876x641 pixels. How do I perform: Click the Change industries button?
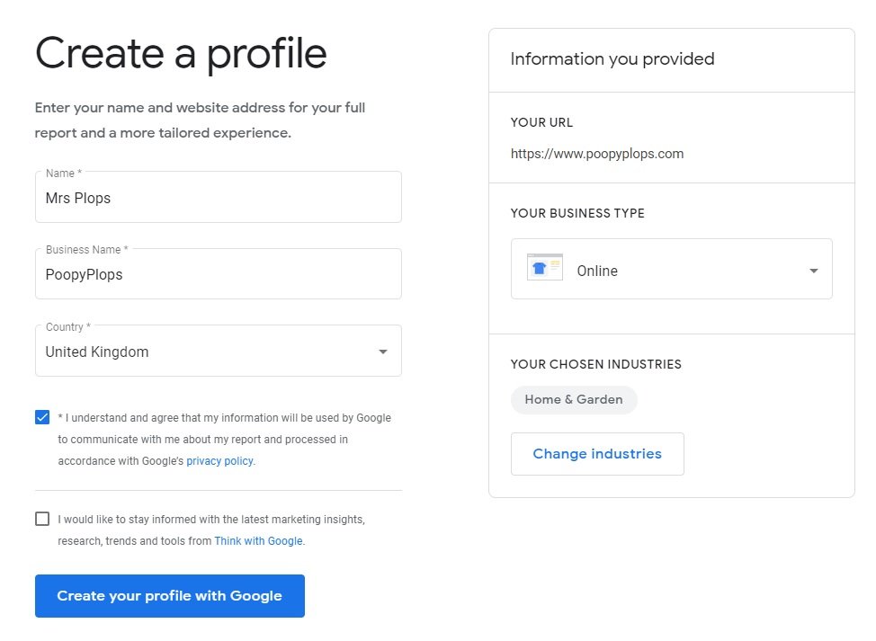click(x=597, y=454)
